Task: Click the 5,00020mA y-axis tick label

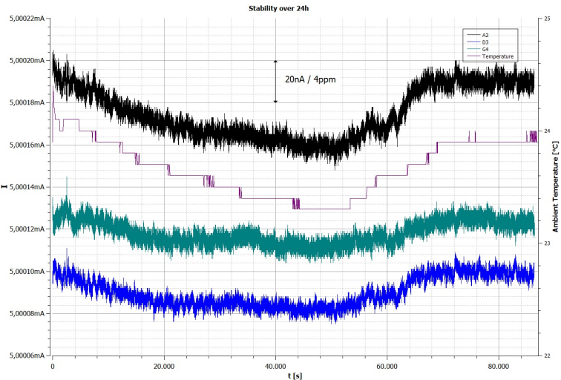Action: (x=27, y=60)
